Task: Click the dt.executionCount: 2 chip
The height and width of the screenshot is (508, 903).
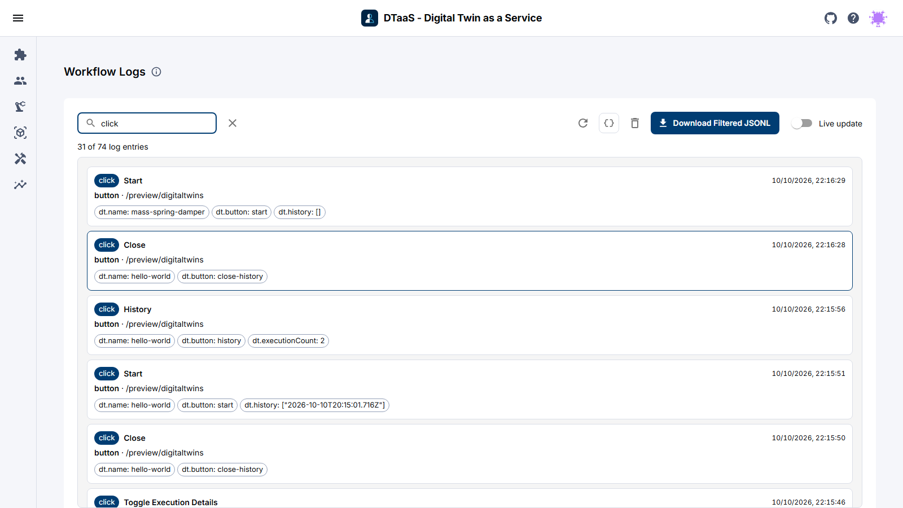Action: (288, 341)
